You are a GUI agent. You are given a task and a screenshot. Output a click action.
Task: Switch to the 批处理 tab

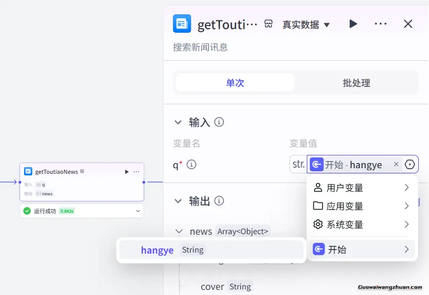(356, 83)
